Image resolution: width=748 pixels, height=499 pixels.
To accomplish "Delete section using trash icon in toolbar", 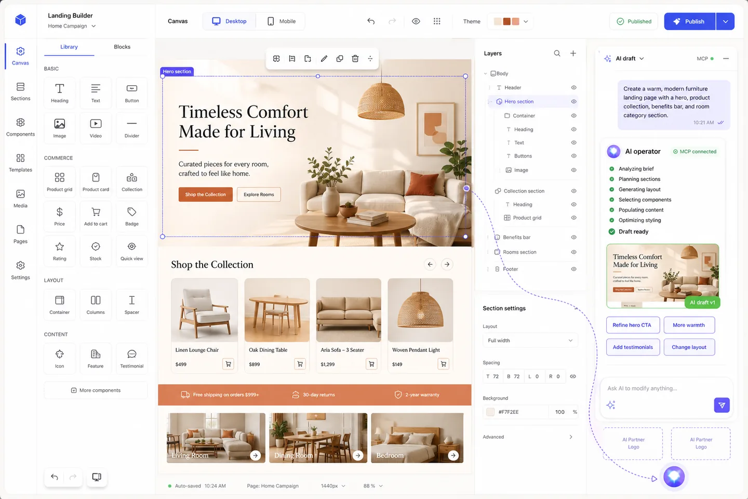I will tap(355, 59).
